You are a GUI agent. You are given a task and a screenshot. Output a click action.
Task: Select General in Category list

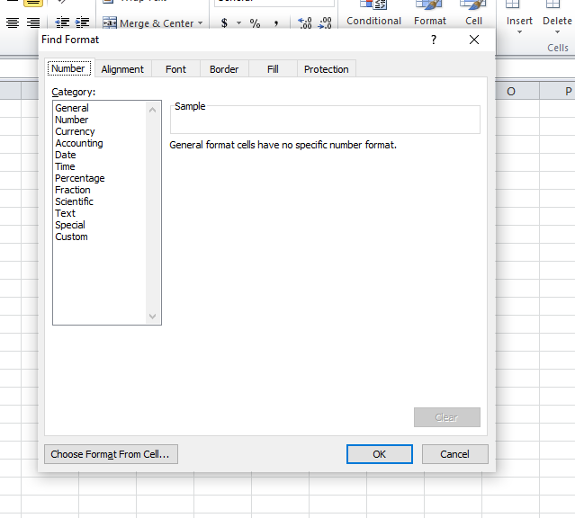point(72,108)
